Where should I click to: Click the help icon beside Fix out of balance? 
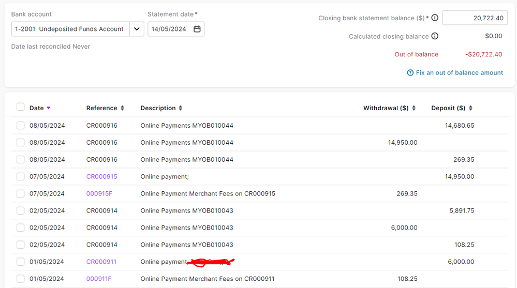(410, 73)
